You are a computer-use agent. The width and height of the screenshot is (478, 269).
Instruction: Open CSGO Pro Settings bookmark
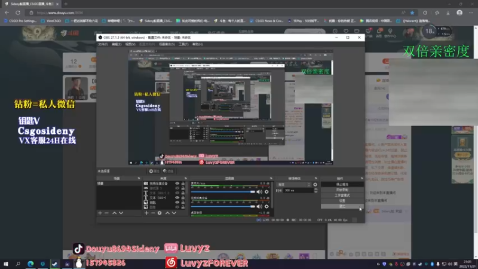[x=20, y=21]
